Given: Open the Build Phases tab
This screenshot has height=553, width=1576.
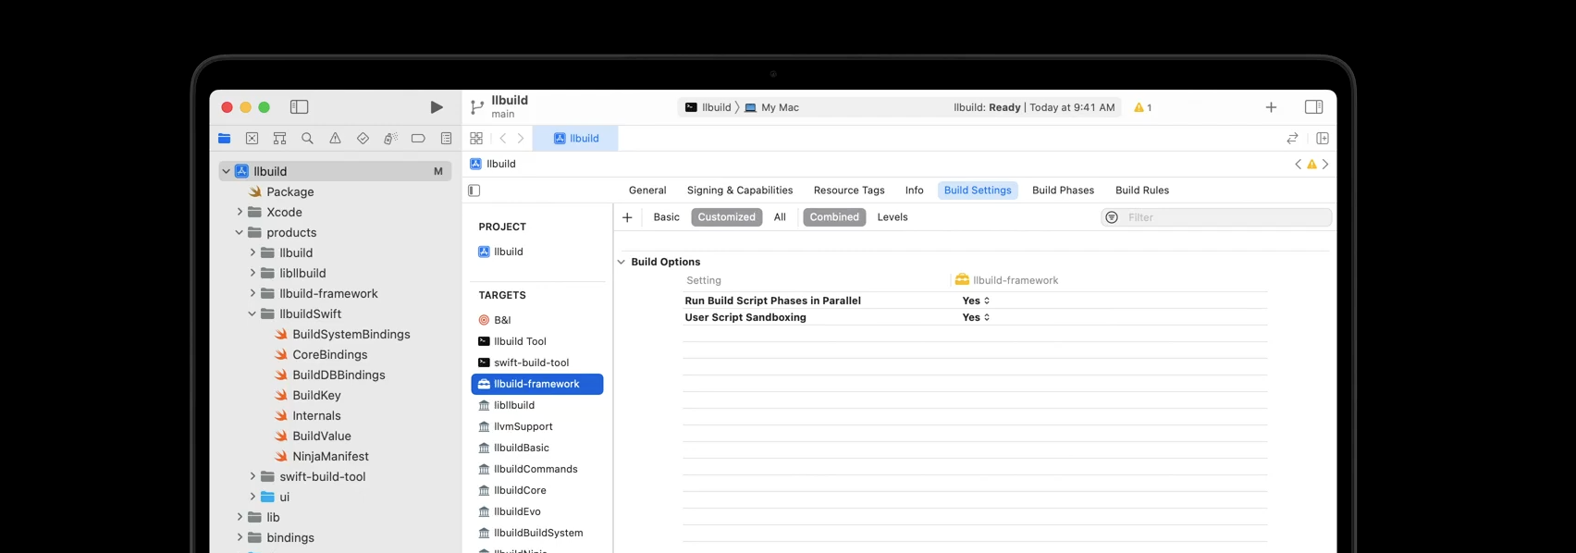Looking at the screenshot, I should pos(1063,190).
